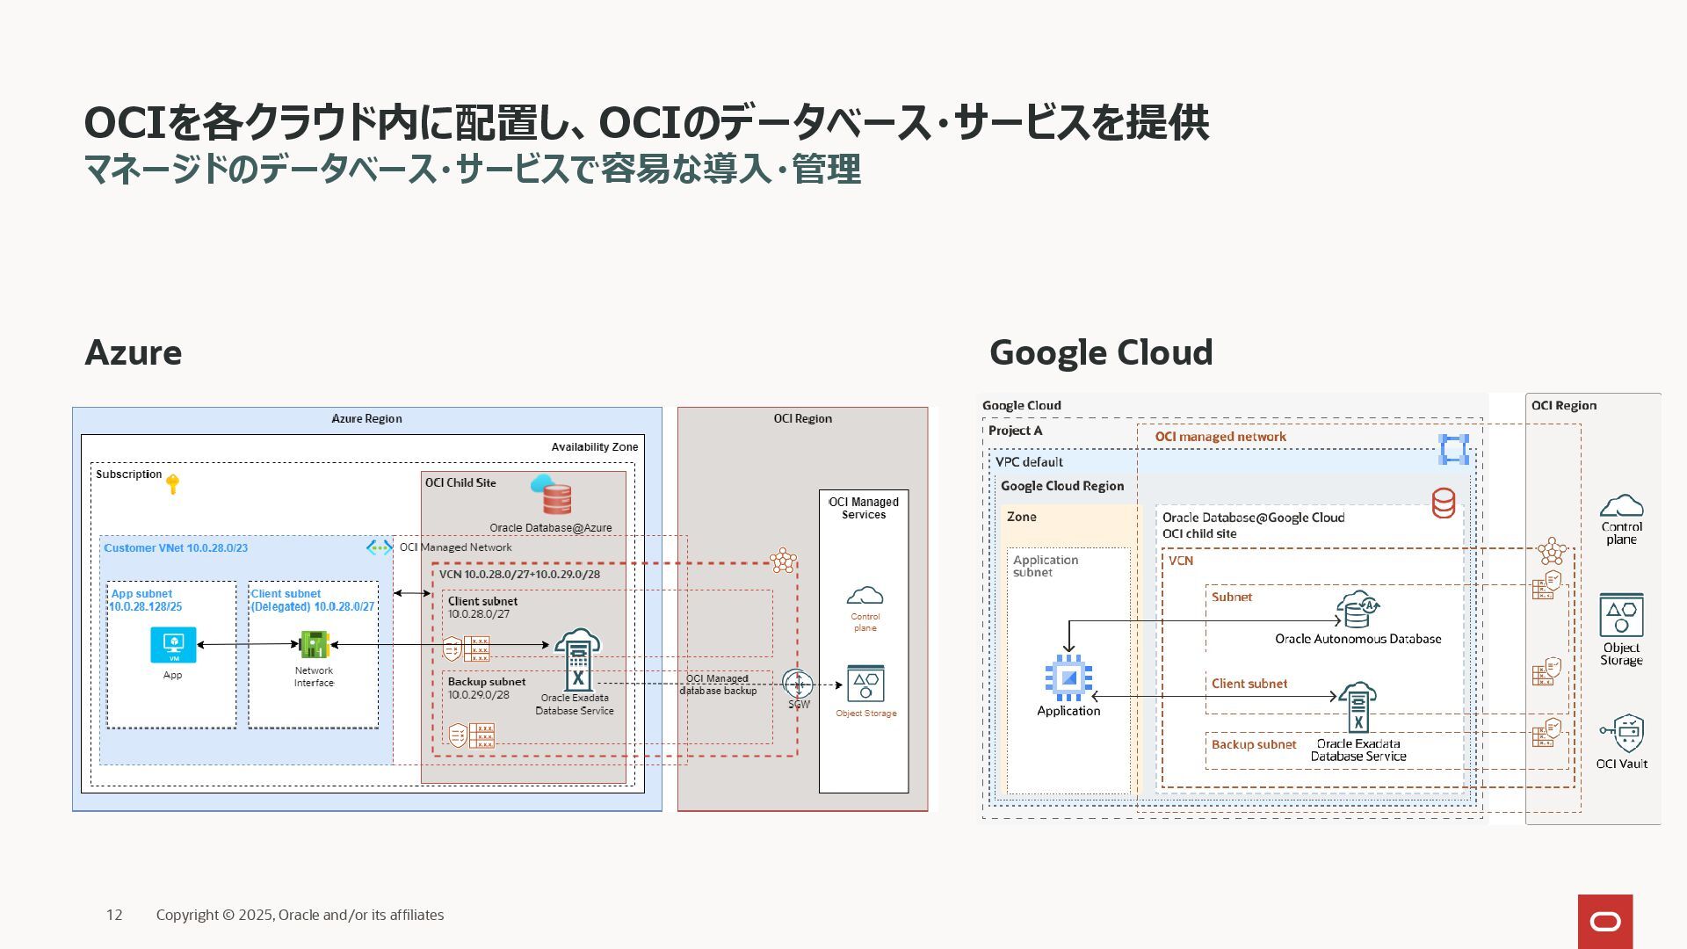Click the page number '12'

[x=114, y=915]
